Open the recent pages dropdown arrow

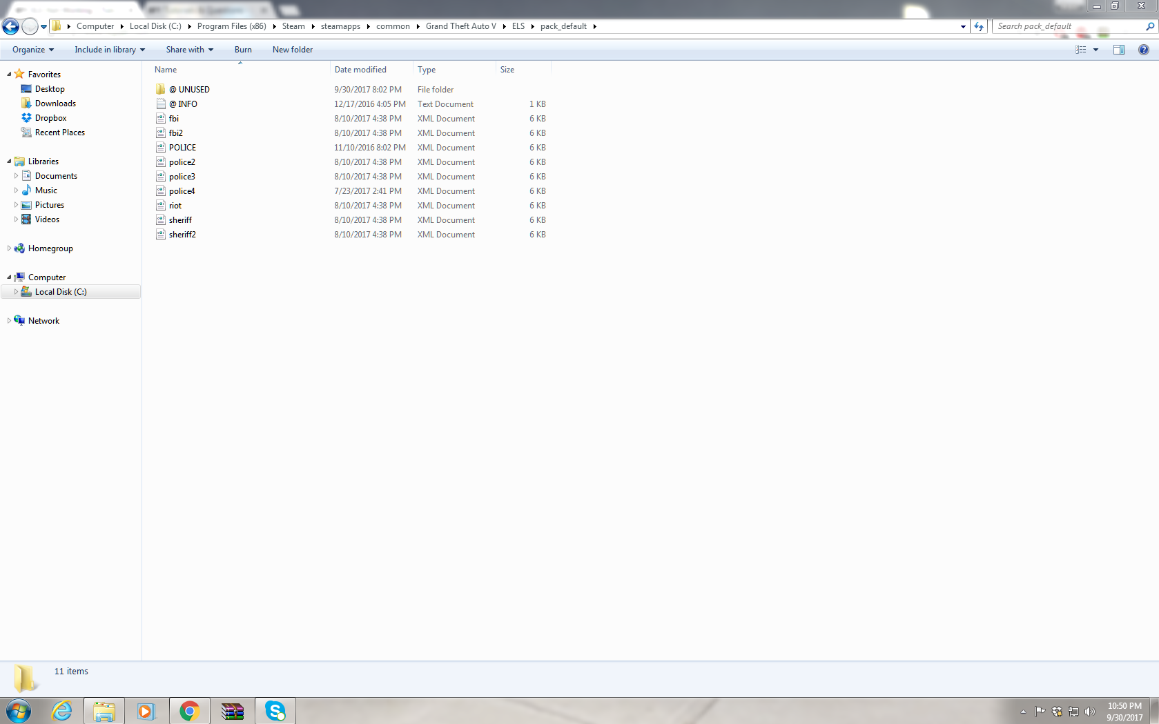pos(43,27)
